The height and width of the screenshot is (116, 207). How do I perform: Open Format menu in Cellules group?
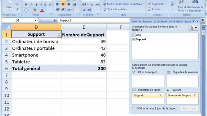(x=156, y=9)
